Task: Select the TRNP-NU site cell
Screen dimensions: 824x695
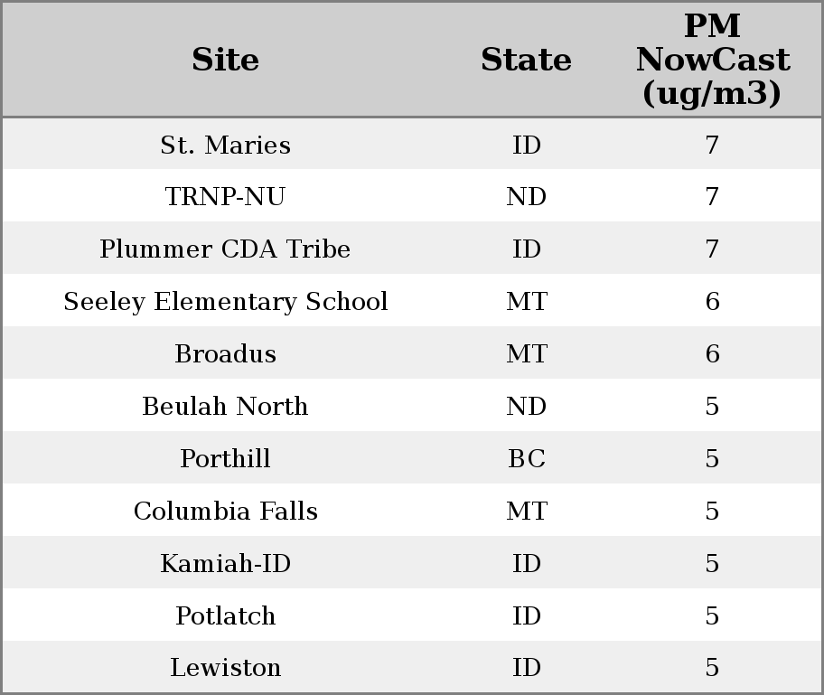Action: point(225,197)
